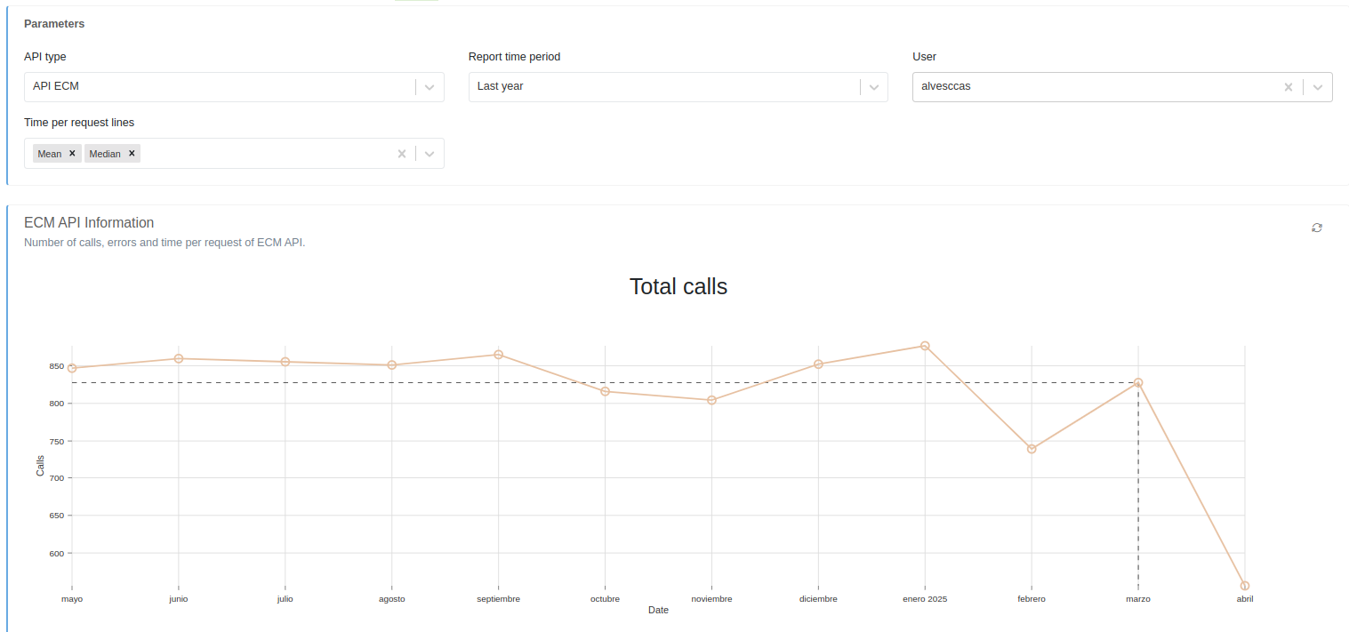1349x632 pixels.
Task: Select the mayo data point marker
Action: pos(72,368)
